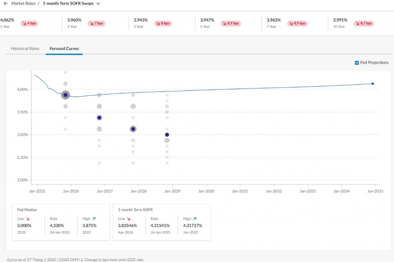Open the 1-month Term SOFR Swaps dropdown

[98, 3]
